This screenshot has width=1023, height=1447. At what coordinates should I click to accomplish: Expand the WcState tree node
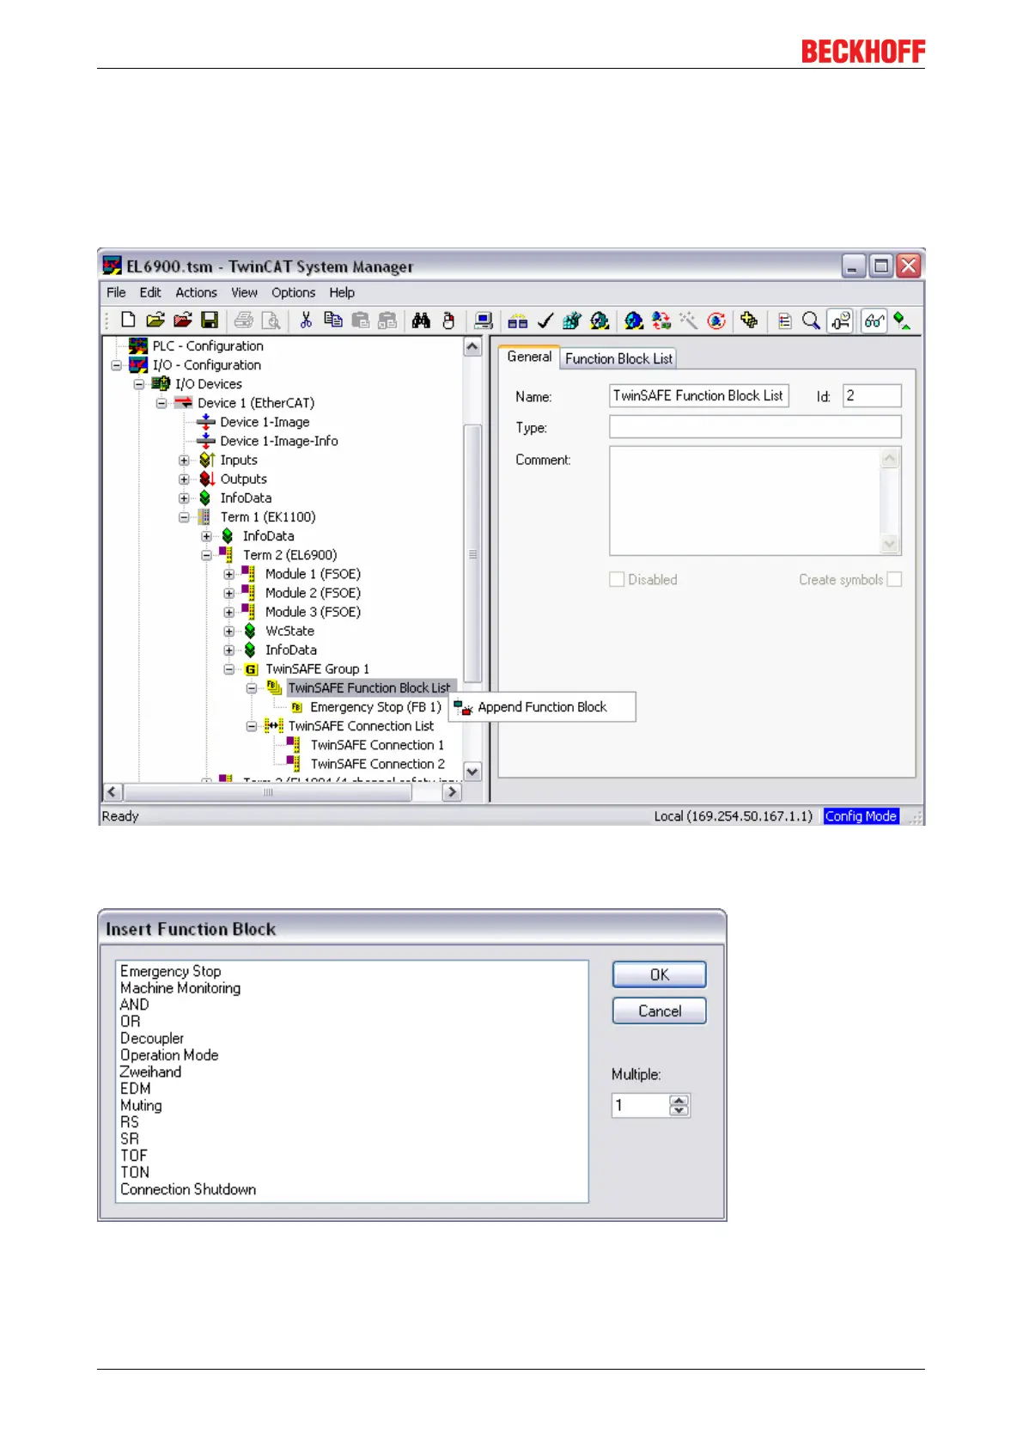coord(229,631)
